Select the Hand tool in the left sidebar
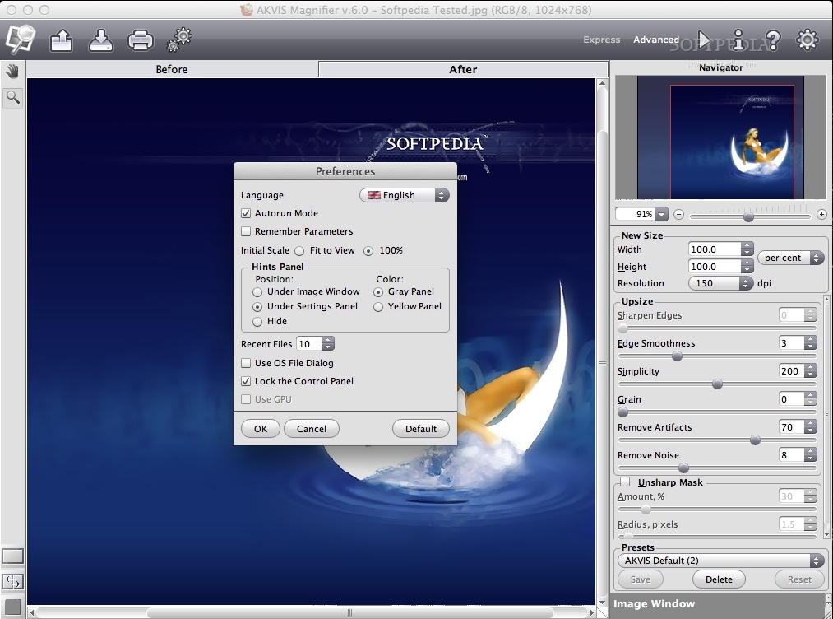The width and height of the screenshot is (833, 619). [x=11, y=71]
